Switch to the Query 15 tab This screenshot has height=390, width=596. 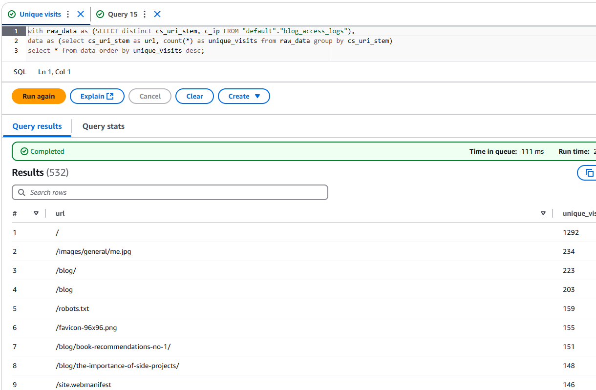[122, 14]
